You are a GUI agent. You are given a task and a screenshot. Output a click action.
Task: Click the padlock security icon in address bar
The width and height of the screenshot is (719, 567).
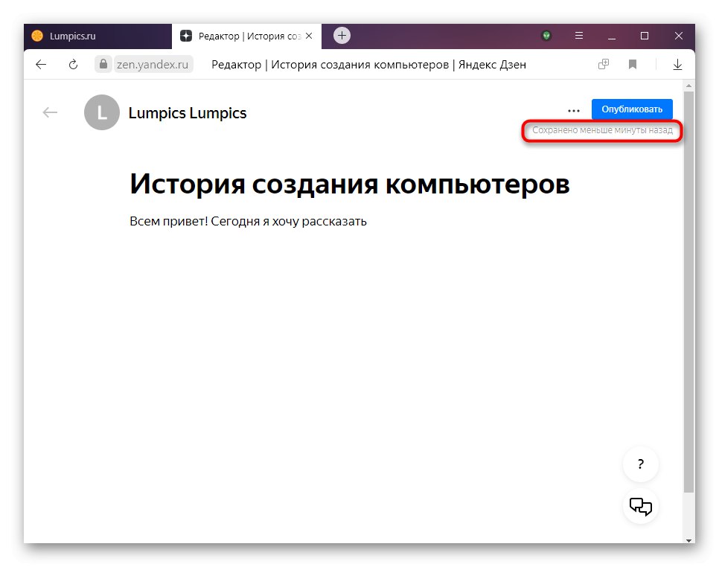[104, 64]
